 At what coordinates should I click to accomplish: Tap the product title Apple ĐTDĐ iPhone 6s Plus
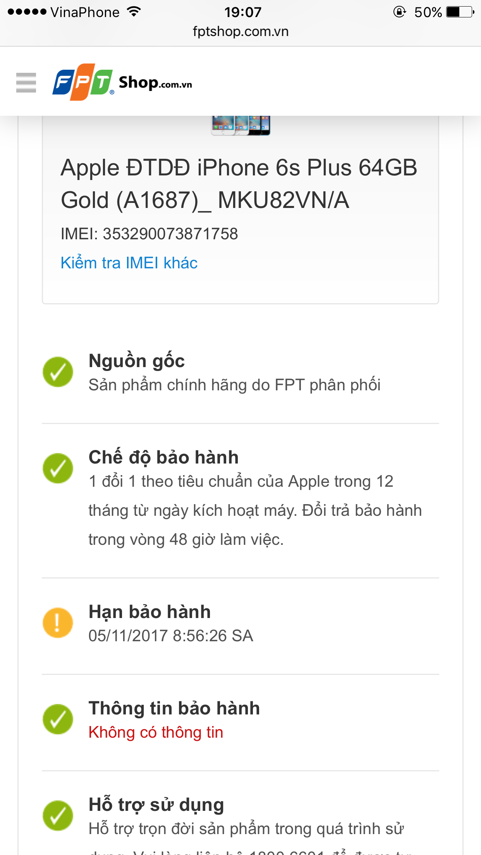(x=239, y=184)
